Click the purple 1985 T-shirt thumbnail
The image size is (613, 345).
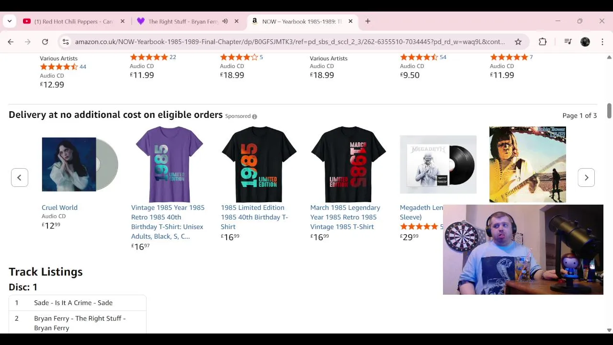click(x=170, y=164)
